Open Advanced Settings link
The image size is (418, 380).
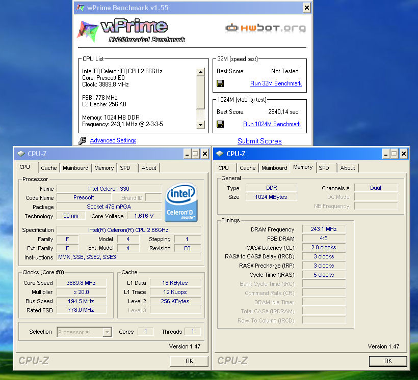click(113, 140)
